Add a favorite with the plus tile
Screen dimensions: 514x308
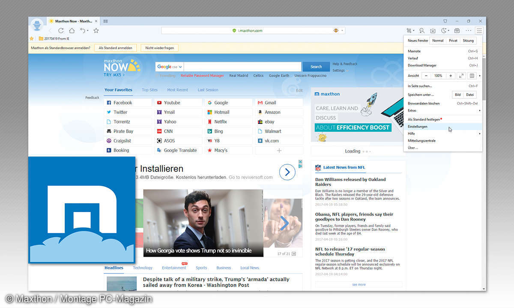[x=279, y=150]
